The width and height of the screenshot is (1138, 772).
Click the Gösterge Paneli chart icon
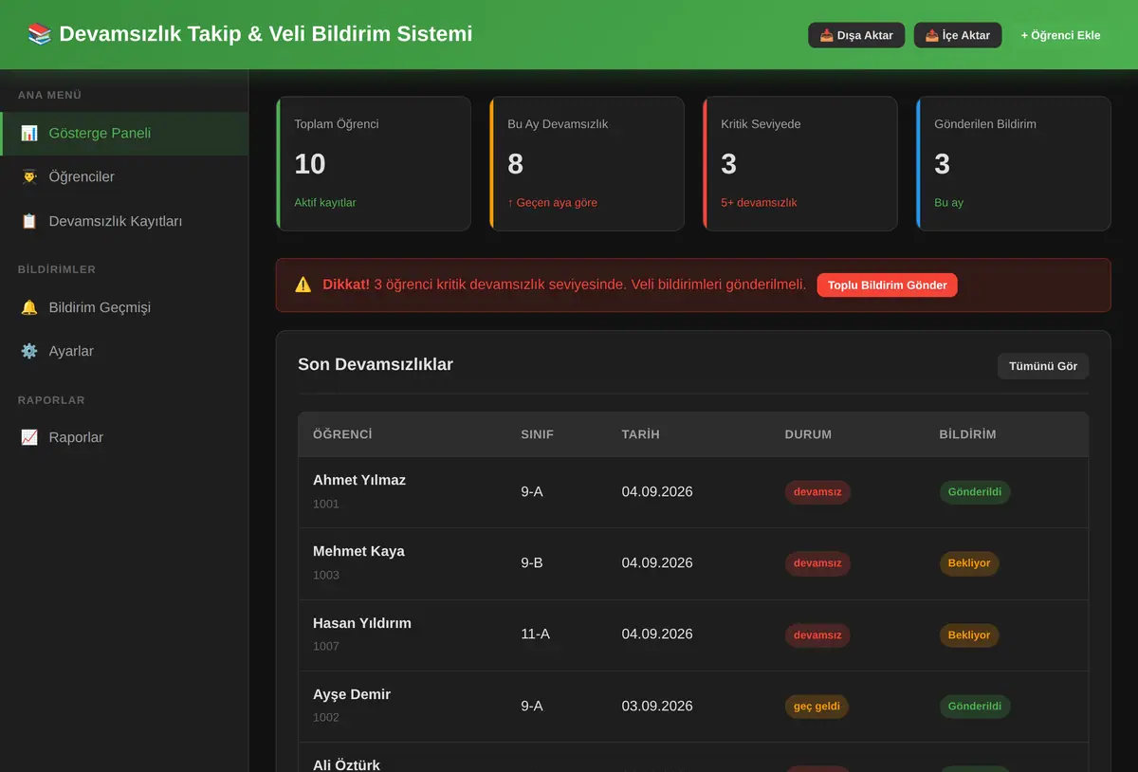(x=29, y=133)
